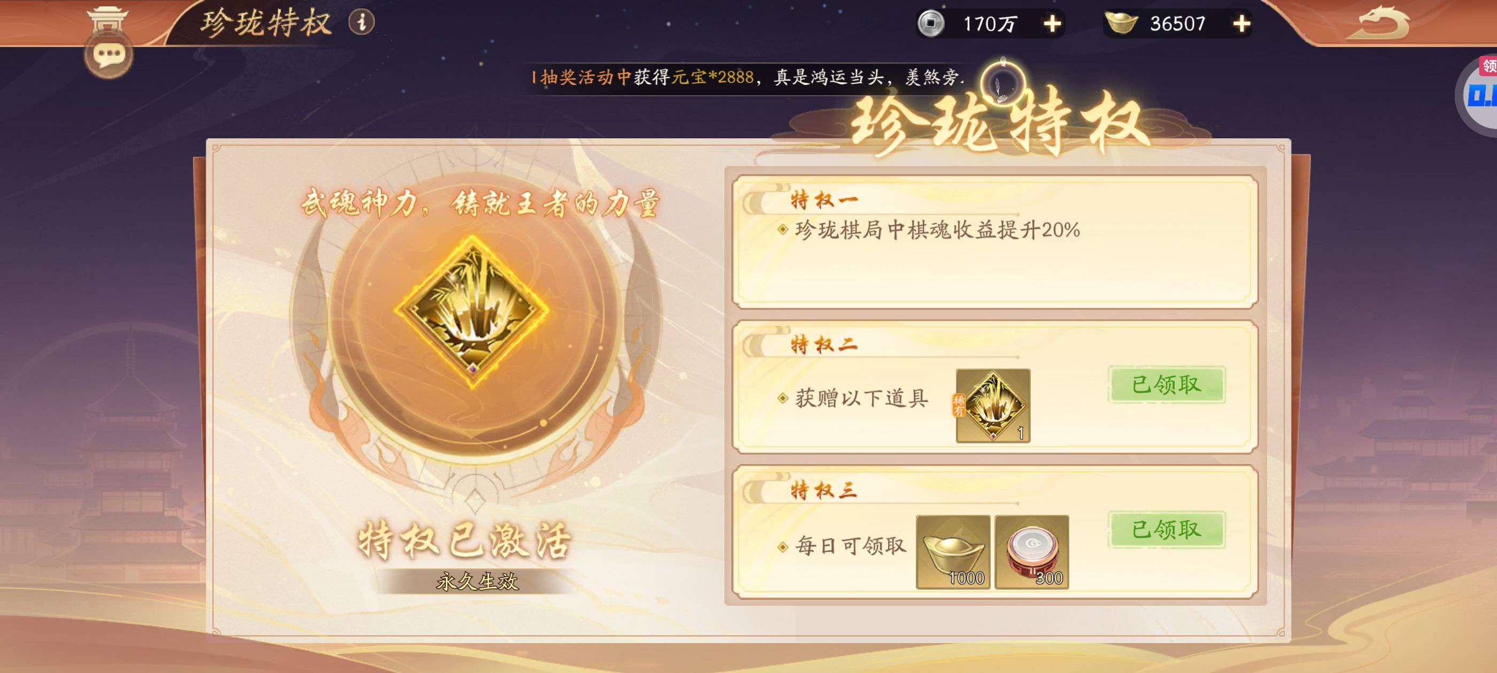This screenshot has width=1497, height=673.
Task: Click the silver coin currency icon
Action: 930,23
